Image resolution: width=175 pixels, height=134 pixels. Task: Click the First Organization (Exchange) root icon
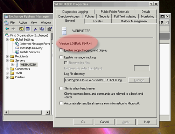[x=7, y=35]
